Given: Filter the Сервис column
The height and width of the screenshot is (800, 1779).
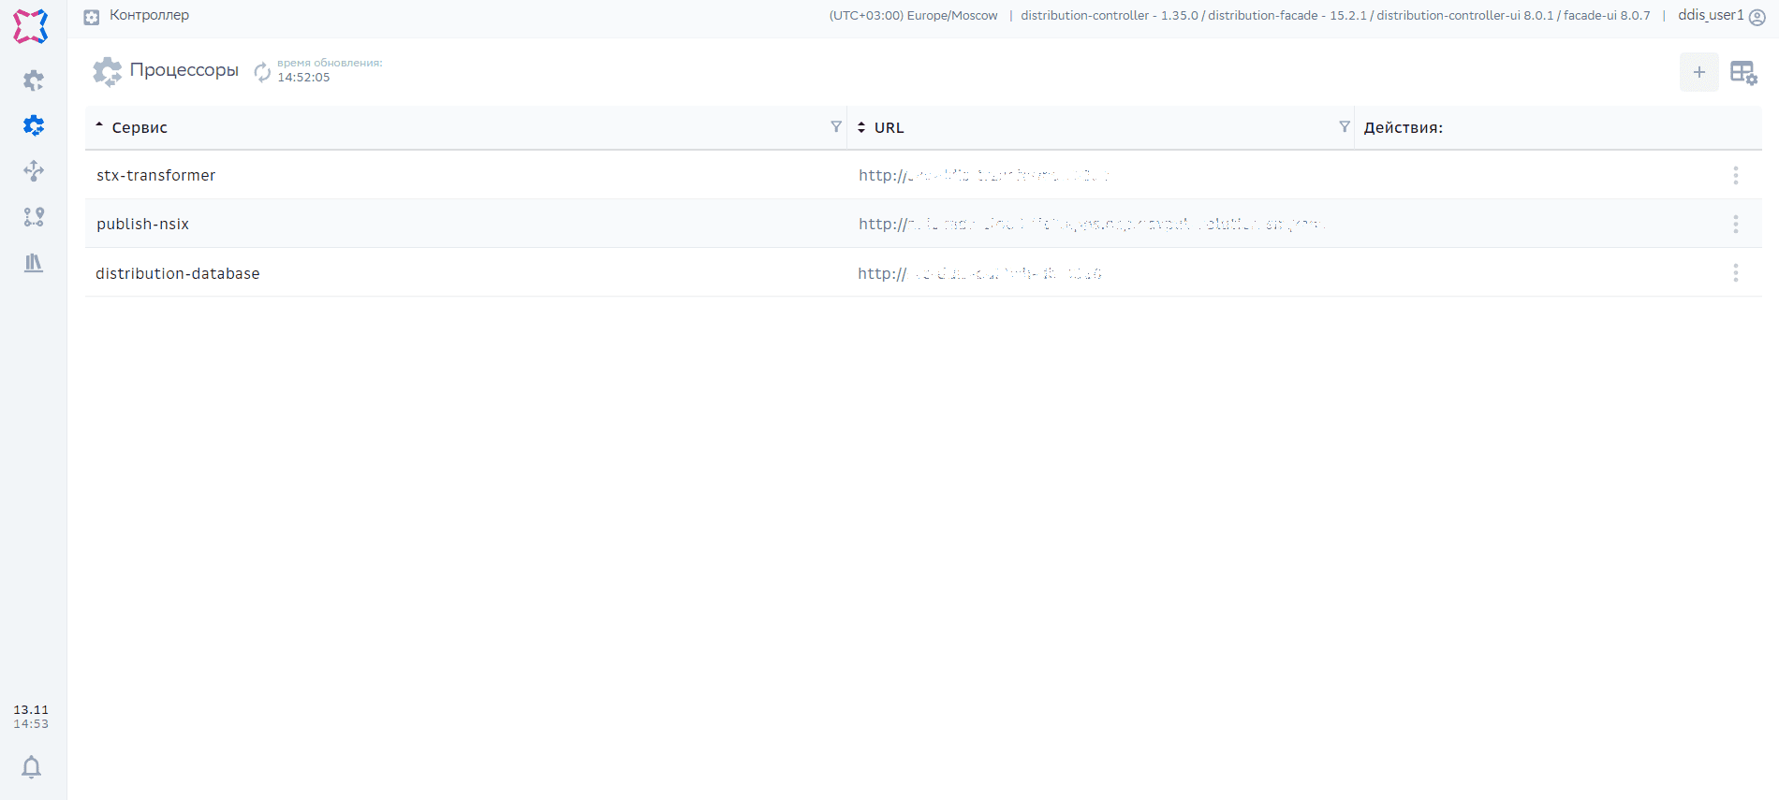Looking at the screenshot, I should coord(835,127).
